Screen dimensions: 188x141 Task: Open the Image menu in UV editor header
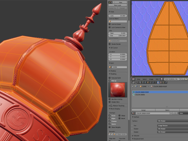click(x=151, y=79)
